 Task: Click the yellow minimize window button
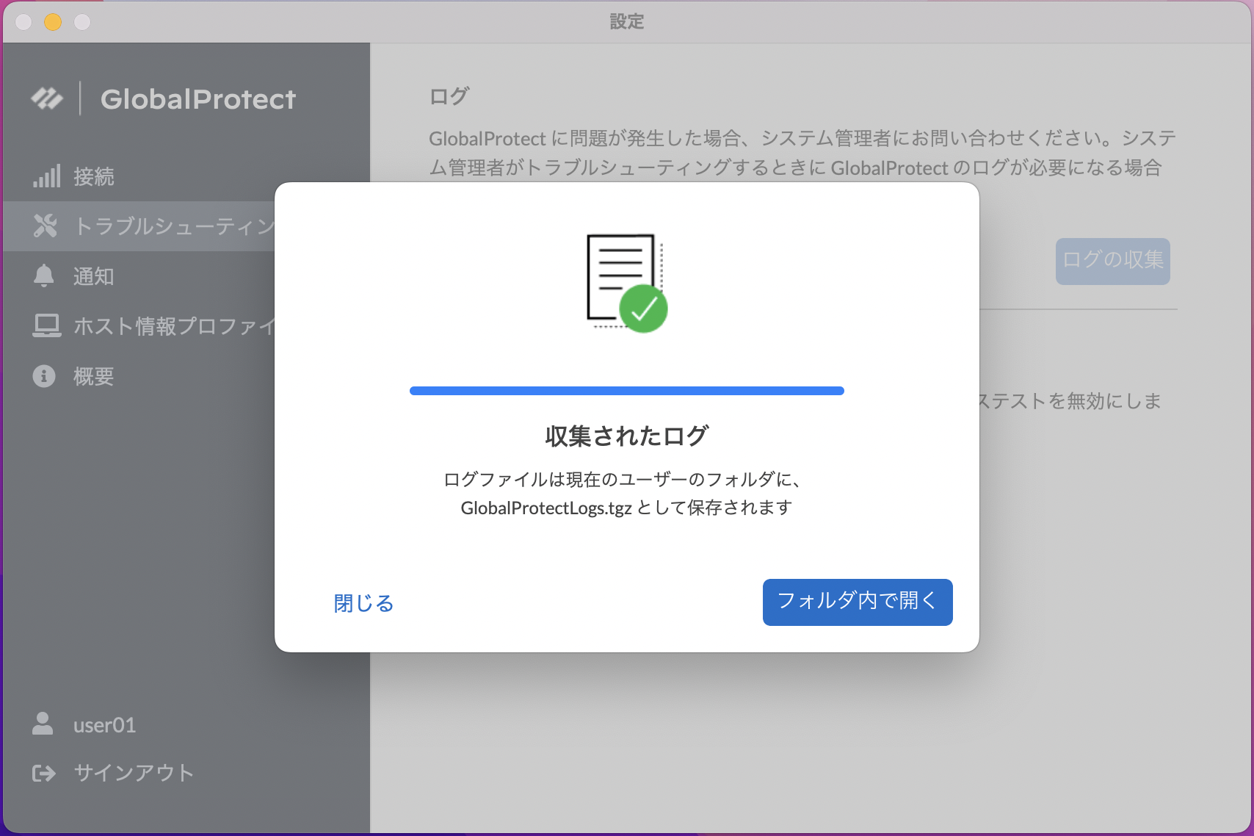[53, 22]
